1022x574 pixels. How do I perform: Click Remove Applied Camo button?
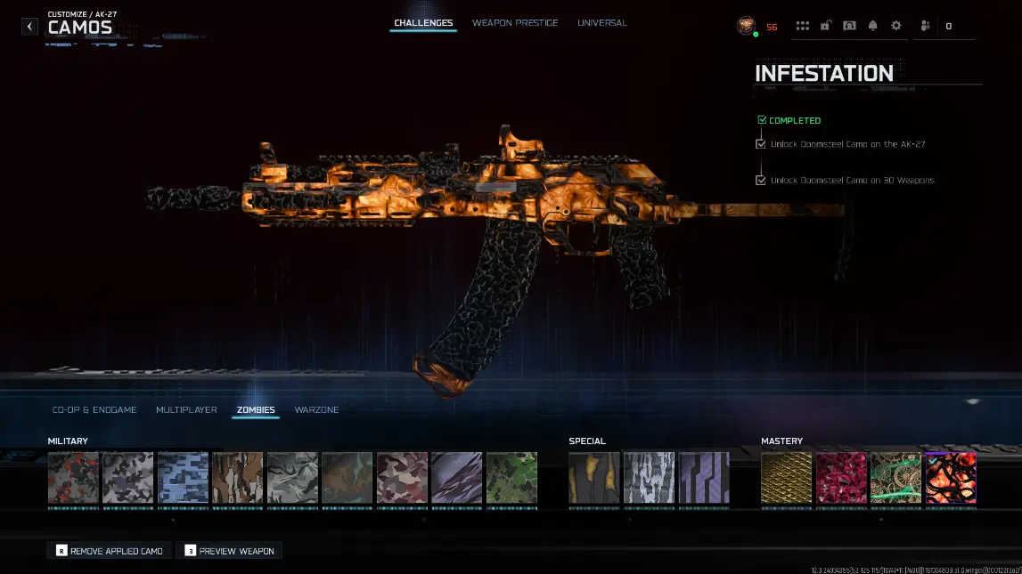coord(110,551)
